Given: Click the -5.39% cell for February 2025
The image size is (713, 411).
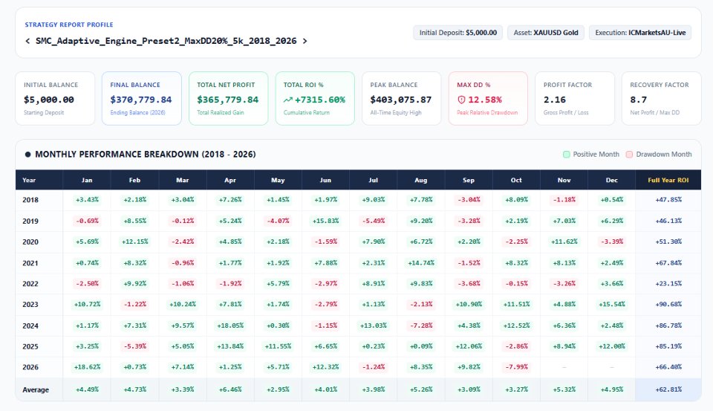Looking at the screenshot, I should (134, 346).
